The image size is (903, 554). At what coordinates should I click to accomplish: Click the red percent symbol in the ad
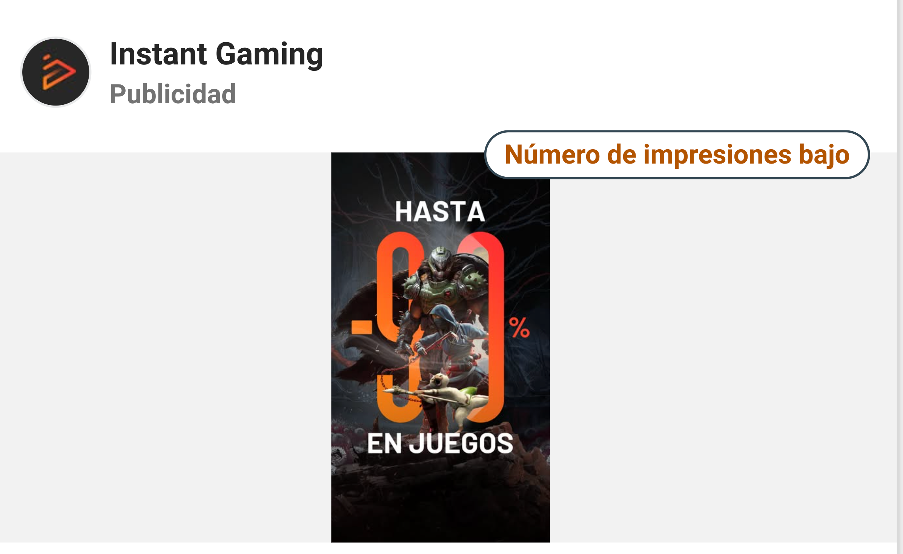[x=519, y=327]
